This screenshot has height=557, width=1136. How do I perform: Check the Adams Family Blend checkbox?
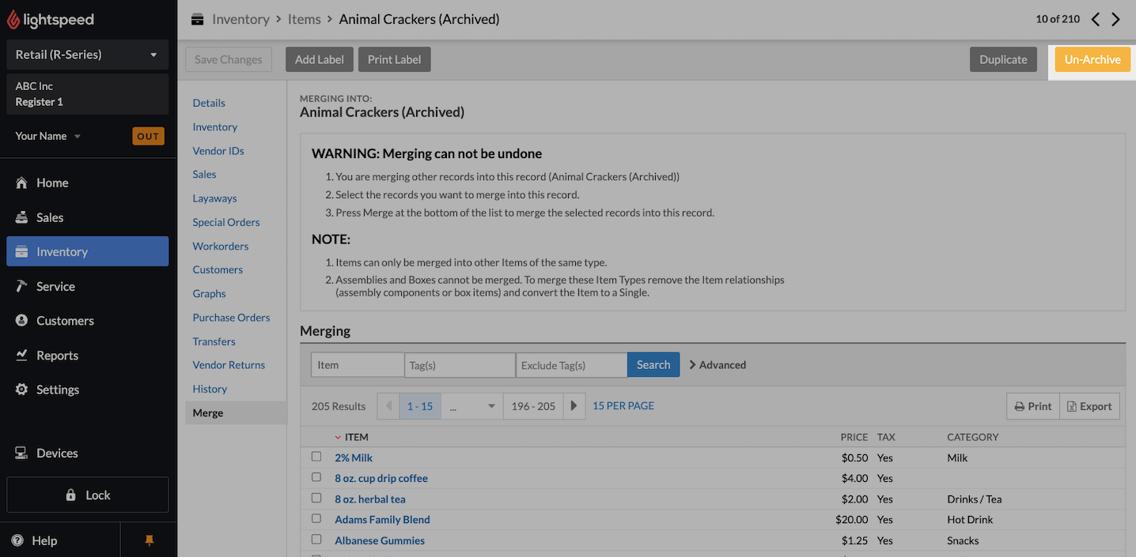[316, 518]
